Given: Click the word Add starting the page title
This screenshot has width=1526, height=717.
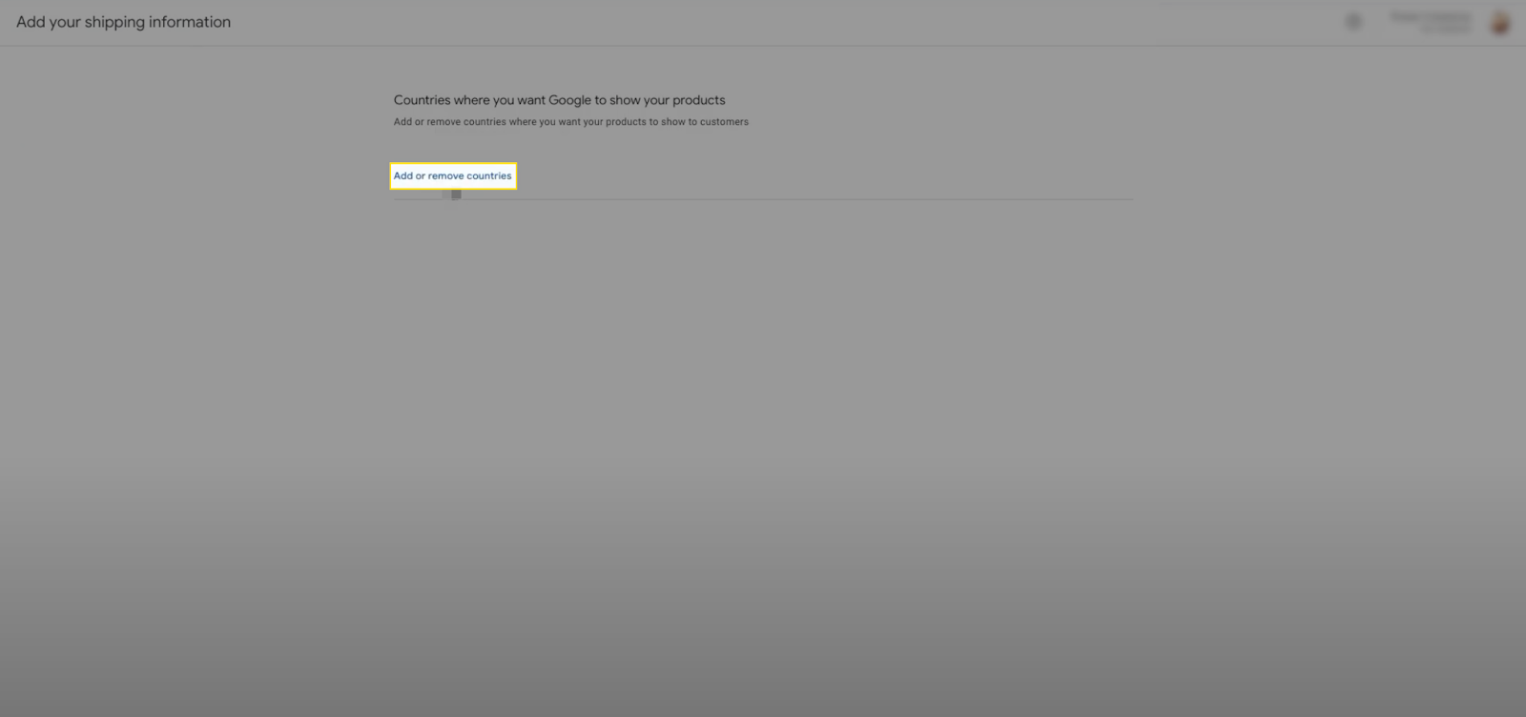Looking at the screenshot, I should point(31,22).
